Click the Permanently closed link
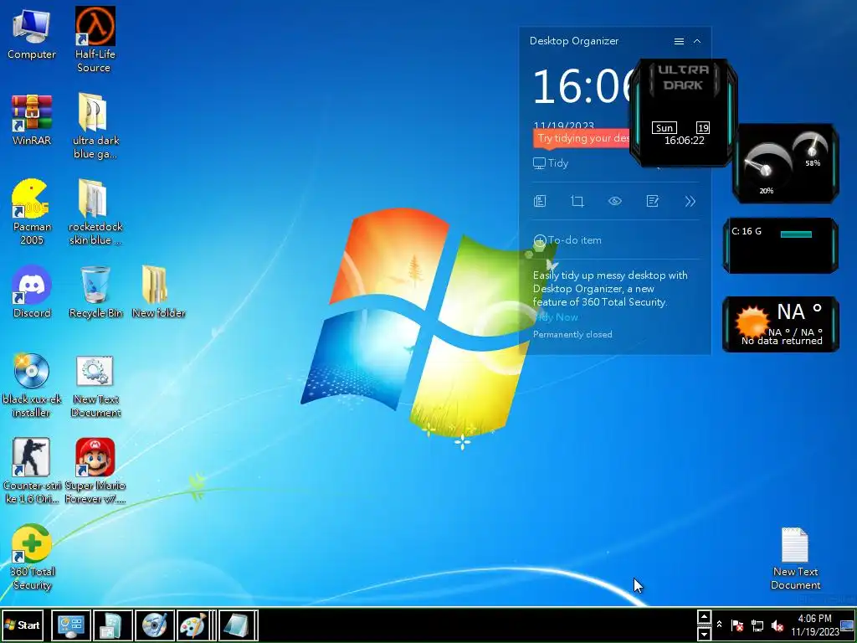Screen dimensions: 857x643 click(572, 334)
